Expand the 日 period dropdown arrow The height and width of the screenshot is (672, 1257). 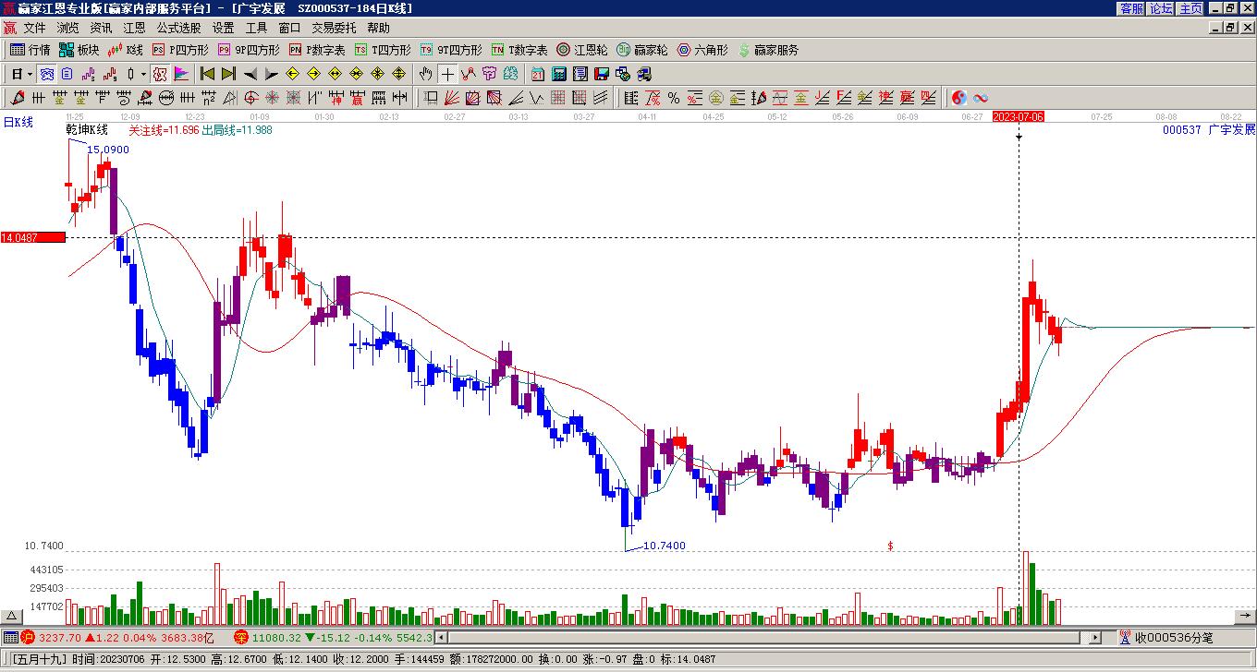tap(30, 74)
